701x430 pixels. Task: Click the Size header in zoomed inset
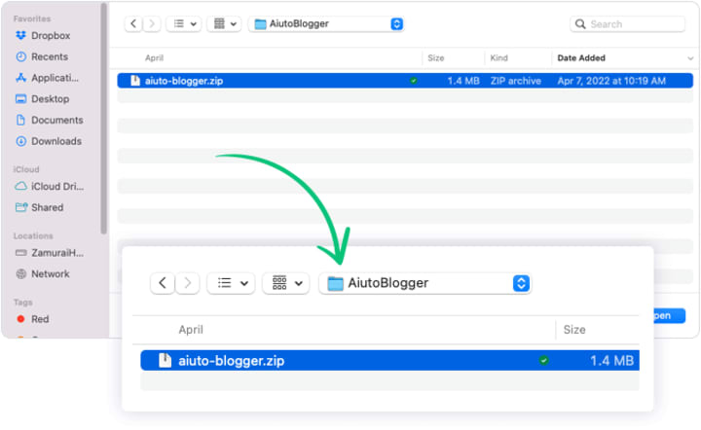[574, 330]
